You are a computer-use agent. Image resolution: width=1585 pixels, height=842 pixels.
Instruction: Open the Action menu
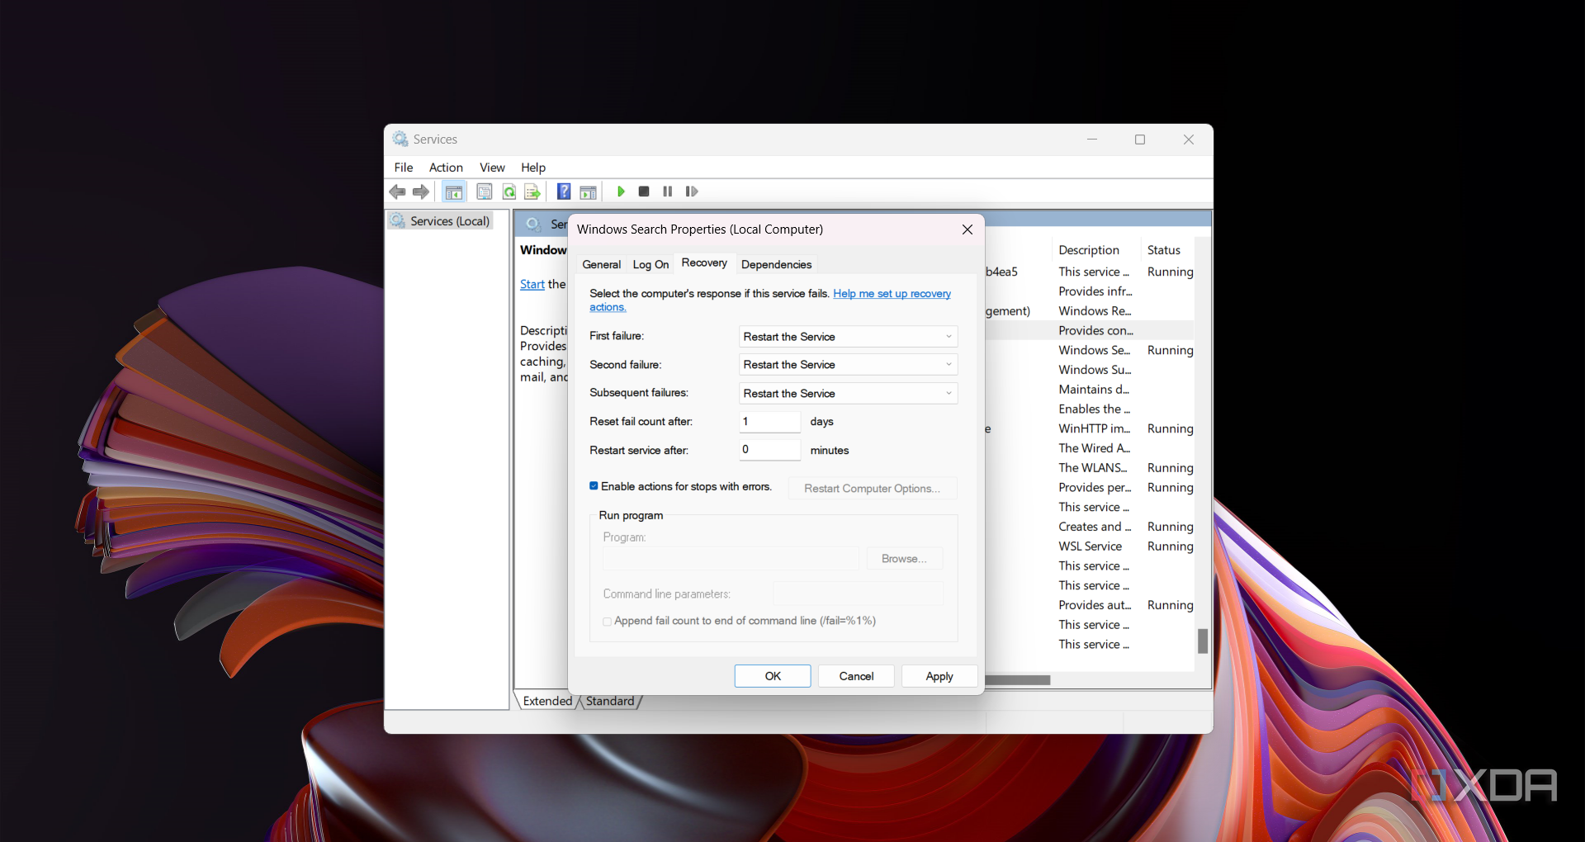pyautogui.click(x=446, y=168)
